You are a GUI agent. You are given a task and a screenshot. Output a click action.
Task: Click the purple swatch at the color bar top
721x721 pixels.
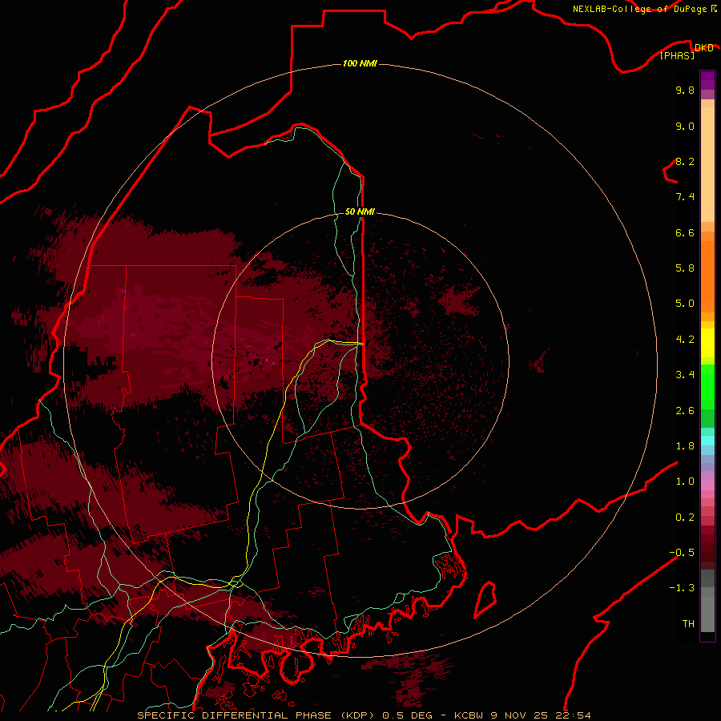pos(707,80)
